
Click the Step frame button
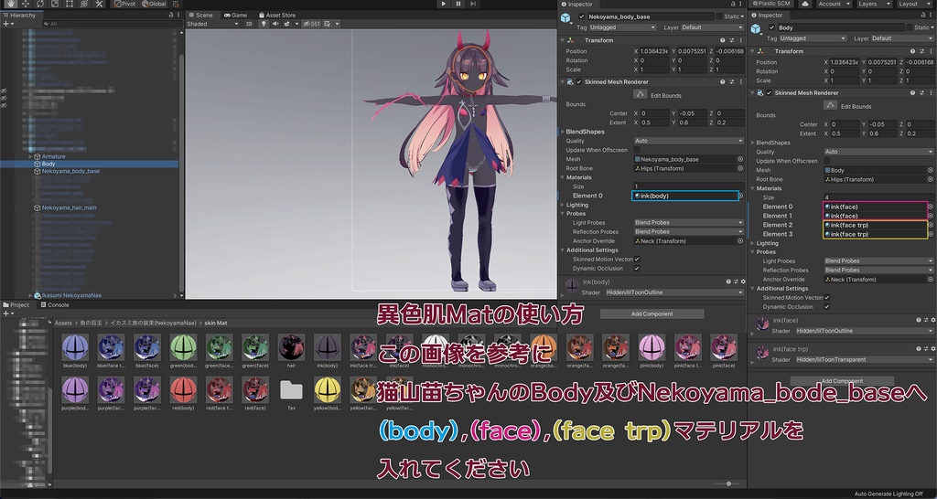coord(473,4)
